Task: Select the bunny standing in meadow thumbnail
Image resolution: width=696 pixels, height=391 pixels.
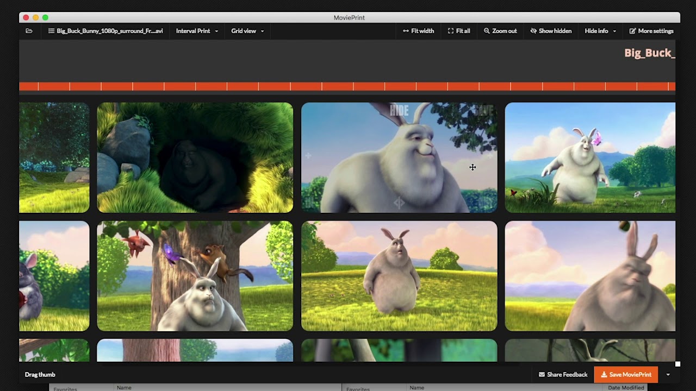Action: point(399,276)
